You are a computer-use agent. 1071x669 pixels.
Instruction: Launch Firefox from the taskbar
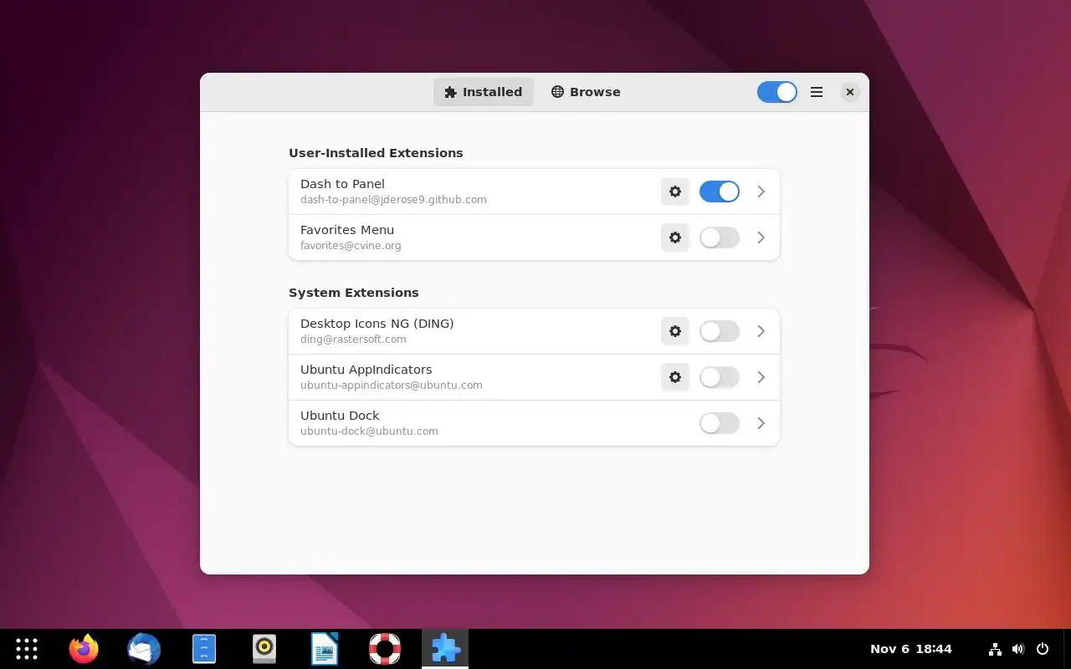pyautogui.click(x=84, y=649)
